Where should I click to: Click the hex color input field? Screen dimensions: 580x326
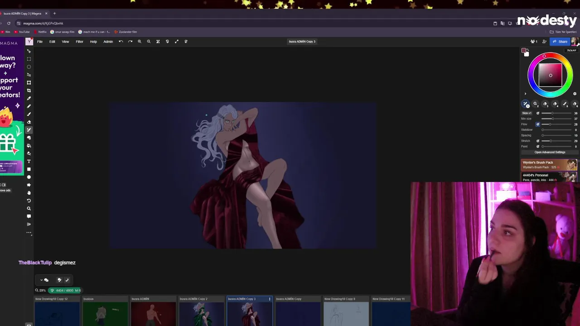(x=571, y=50)
